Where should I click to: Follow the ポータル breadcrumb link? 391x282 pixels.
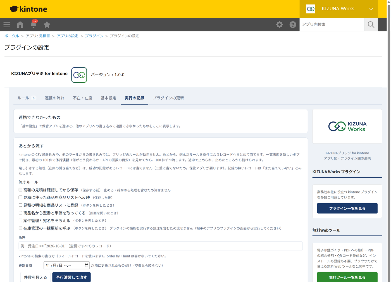coord(12,36)
